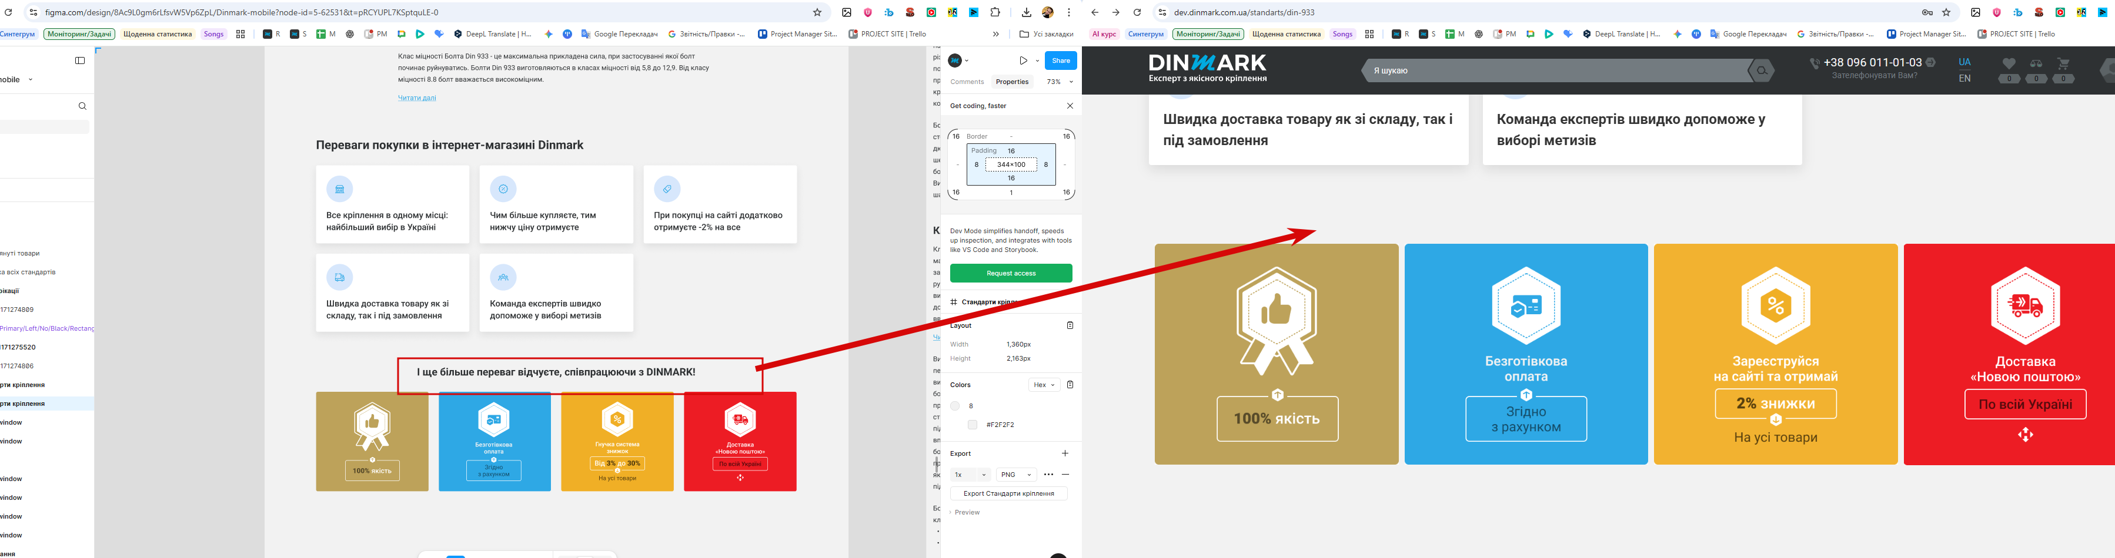
Task: Reload the Figma browser tab
Action: pyautogui.click(x=9, y=12)
